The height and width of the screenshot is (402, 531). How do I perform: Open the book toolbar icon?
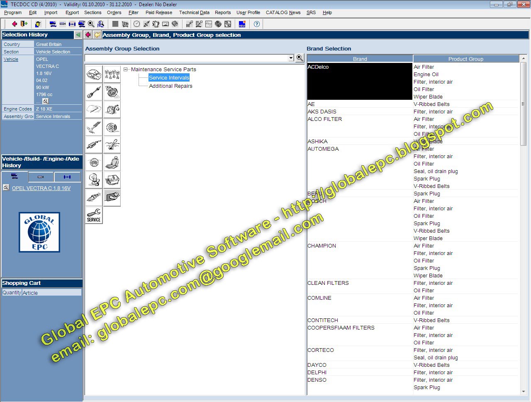(175, 24)
